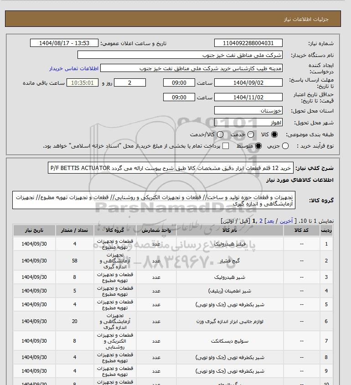Image resolution: width=351 pixels, height=385 pixels.
Task: Click the شیر یکطرفه توپی name in row 8
Action: pyautogui.click(x=230, y=358)
